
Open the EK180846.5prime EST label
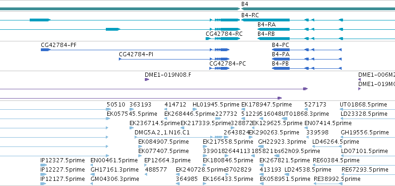228,160
